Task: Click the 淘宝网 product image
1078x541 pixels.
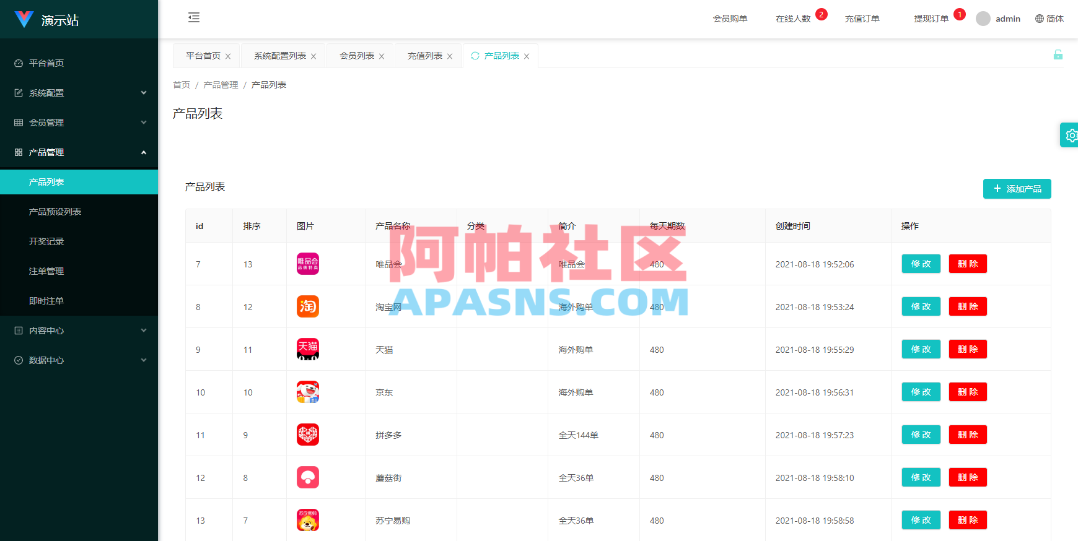Action: point(308,306)
